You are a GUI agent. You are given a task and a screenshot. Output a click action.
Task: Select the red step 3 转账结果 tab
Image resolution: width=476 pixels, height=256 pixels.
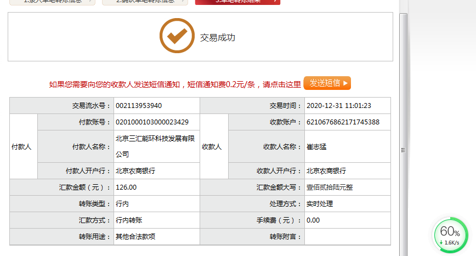click(237, 2)
